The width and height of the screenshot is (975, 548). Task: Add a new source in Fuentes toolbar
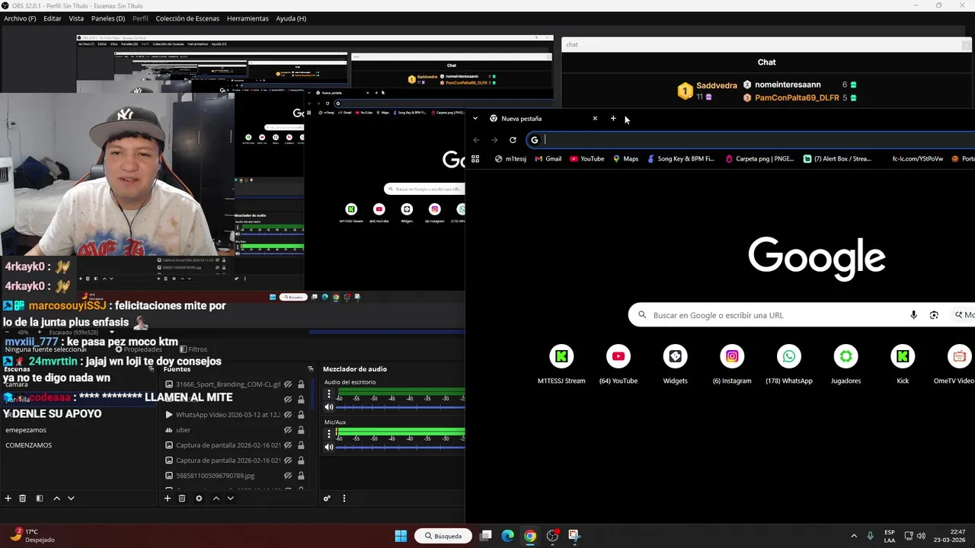168,499
